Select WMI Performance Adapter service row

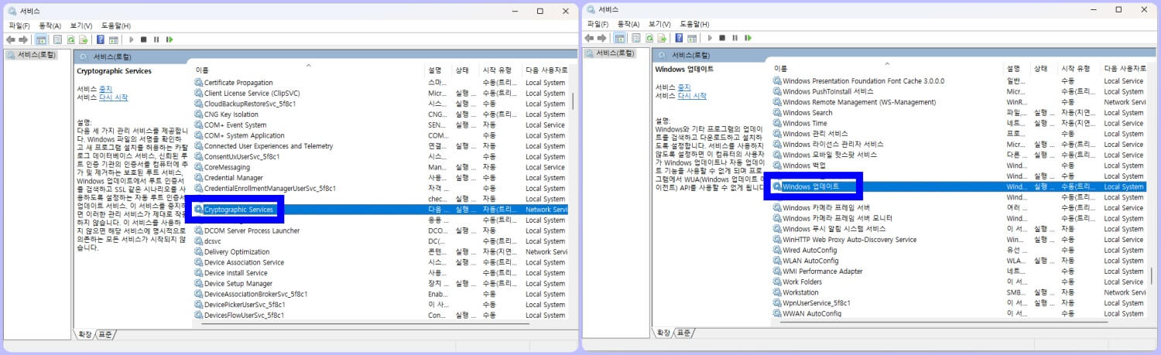click(x=959, y=271)
